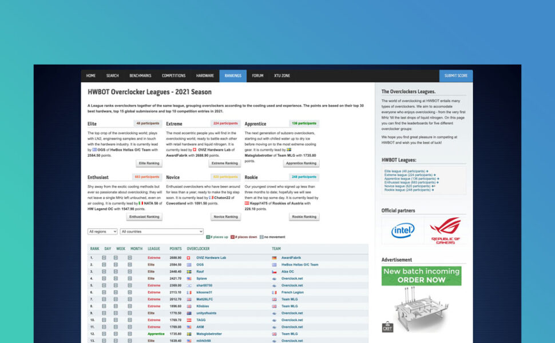Click the French flag beside French Legion team
The height and width of the screenshot is (343, 555).
click(274, 293)
